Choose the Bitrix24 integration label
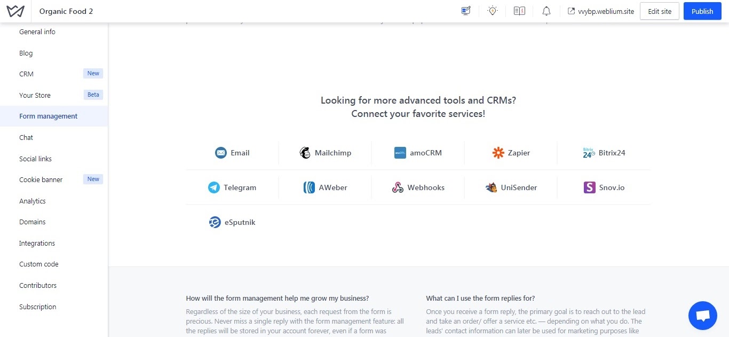Screen dimensions: 729x337 [612, 153]
